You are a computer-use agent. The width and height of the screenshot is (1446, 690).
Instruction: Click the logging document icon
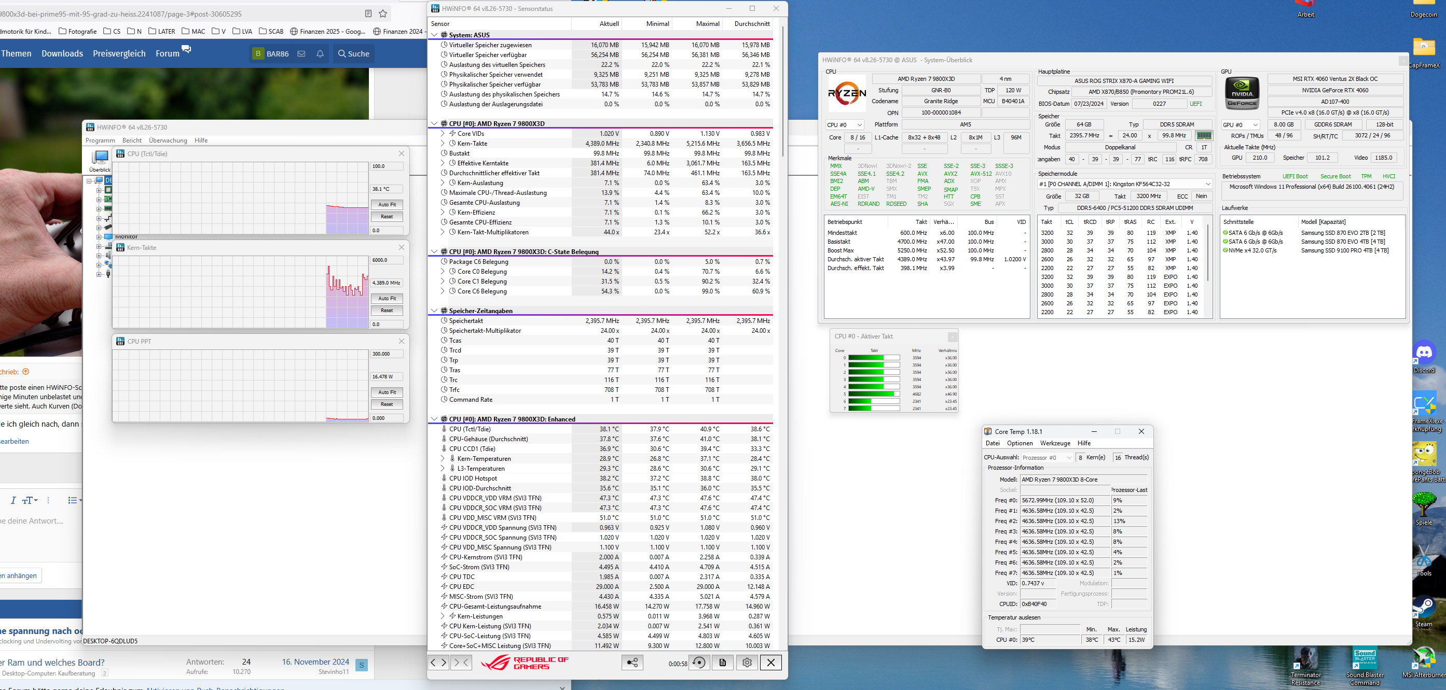point(722,663)
